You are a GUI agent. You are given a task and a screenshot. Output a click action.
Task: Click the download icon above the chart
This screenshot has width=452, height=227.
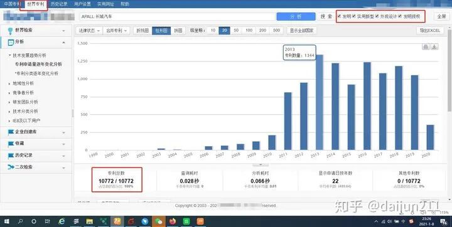click(x=434, y=46)
